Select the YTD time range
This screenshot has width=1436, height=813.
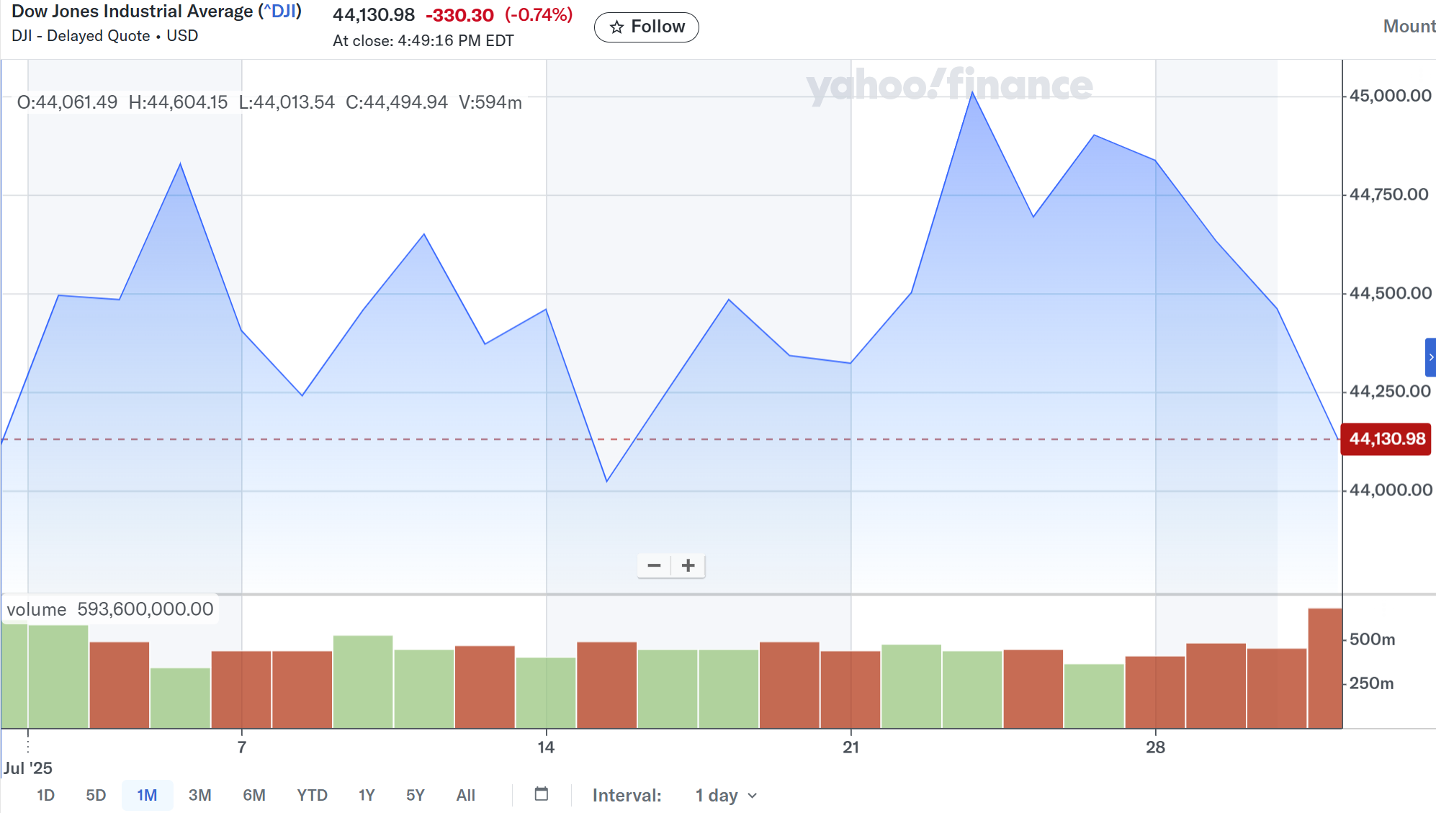[x=312, y=795]
